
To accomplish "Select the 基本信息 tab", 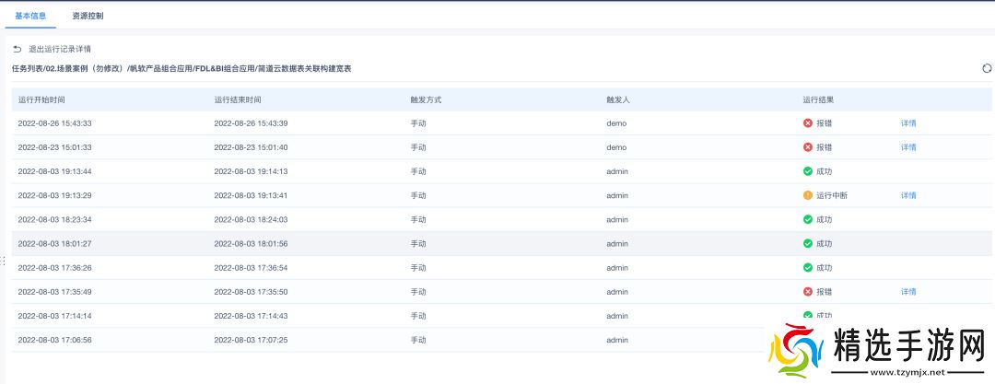I will click(31, 16).
